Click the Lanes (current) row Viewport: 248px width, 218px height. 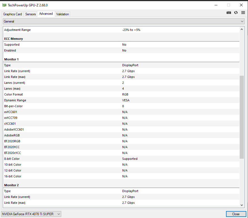pyautogui.click(x=121, y=83)
